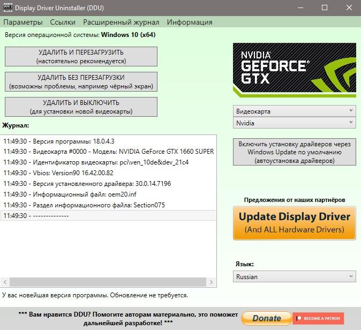Click 'Предложения от наших партнёров' heading
This screenshot has width=361, height=330.
(295, 200)
